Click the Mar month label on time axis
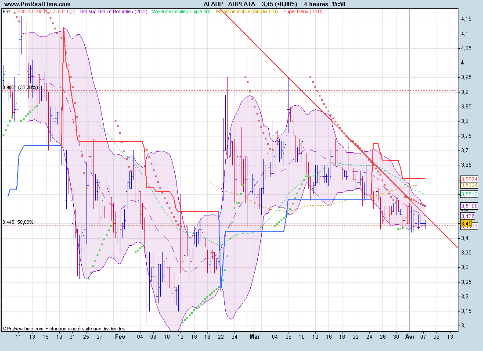 (255, 337)
